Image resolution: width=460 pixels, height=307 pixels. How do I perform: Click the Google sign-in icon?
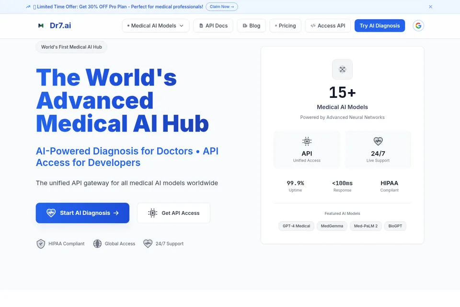coord(418,25)
